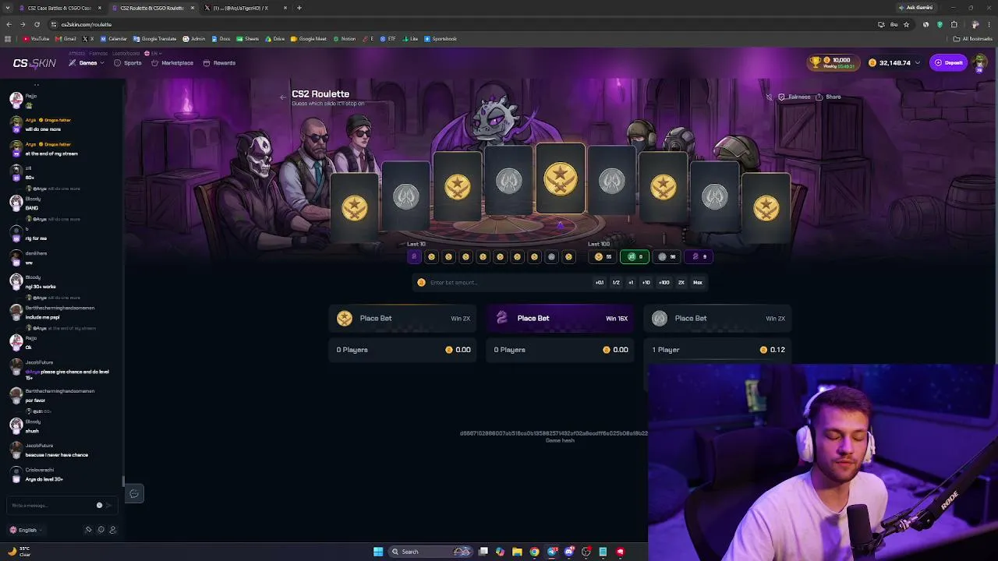This screenshot has height=561, width=998.
Task: Set the bet to Max
Action: [x=698, y=283]
